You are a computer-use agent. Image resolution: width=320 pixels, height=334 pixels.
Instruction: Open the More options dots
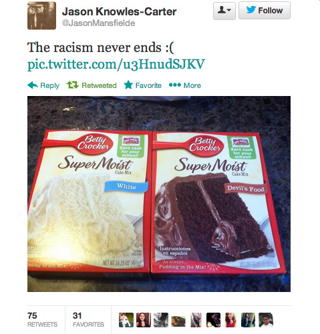tap(174, 85)
